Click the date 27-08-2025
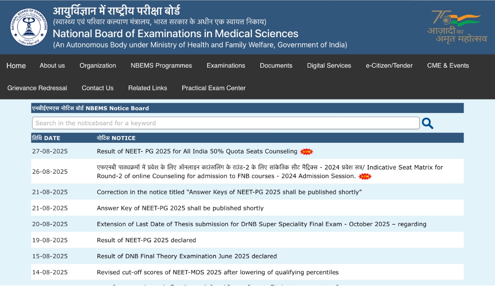Screen dimensions: 495x297 coord(50,151)
